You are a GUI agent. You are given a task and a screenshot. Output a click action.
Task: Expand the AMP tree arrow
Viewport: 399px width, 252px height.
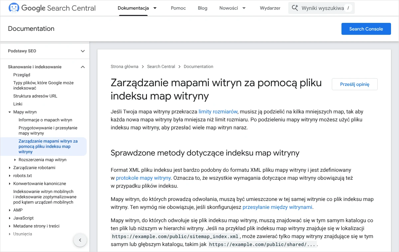[10, 210]
